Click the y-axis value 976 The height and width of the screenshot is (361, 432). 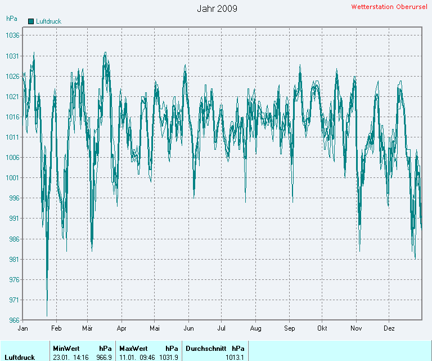click(14, 280)
